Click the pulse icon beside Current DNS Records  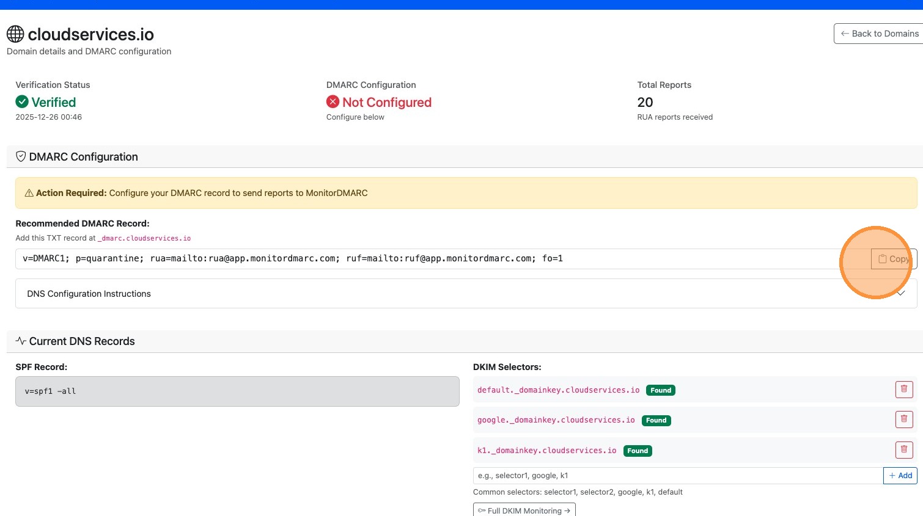(x=21, y=341)
